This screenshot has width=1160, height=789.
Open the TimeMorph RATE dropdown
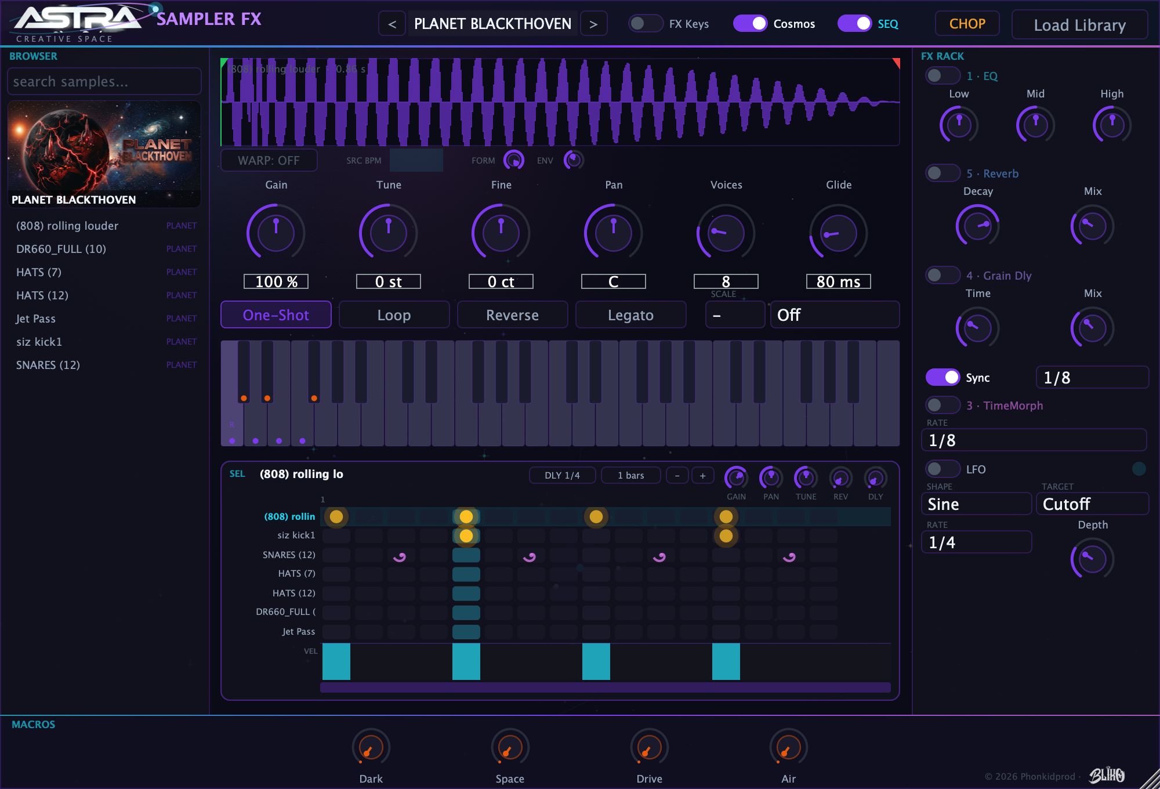click(1034, 440)
